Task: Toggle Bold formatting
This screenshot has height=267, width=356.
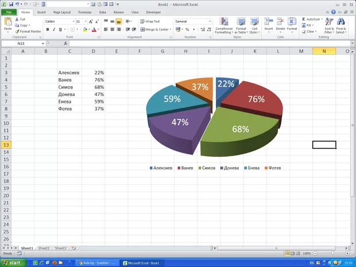Action: (47, 29)
